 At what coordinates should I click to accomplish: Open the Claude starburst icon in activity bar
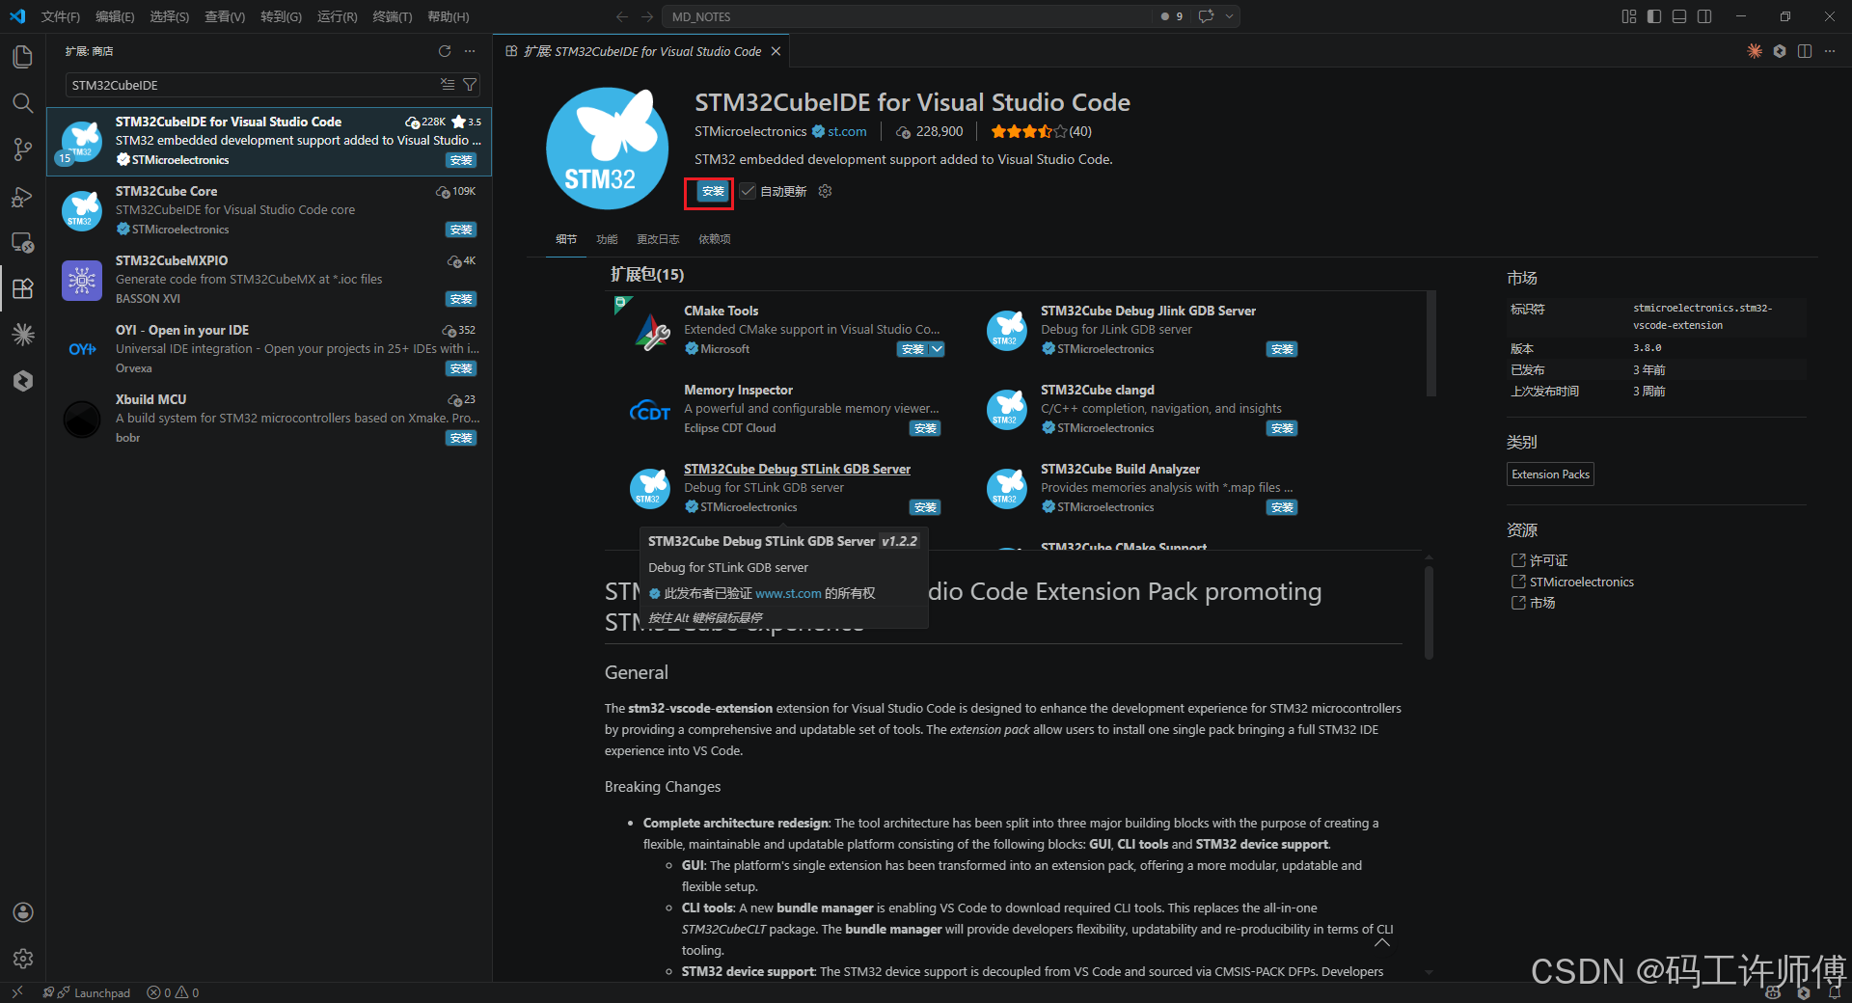(23, 335)
